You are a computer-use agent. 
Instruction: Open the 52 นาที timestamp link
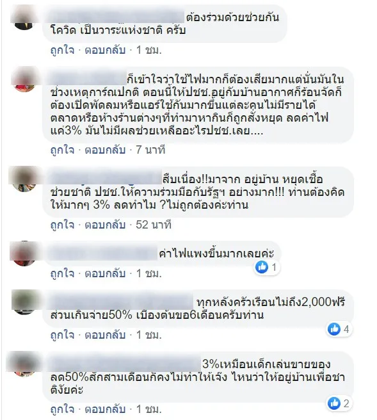click(153, 225)
